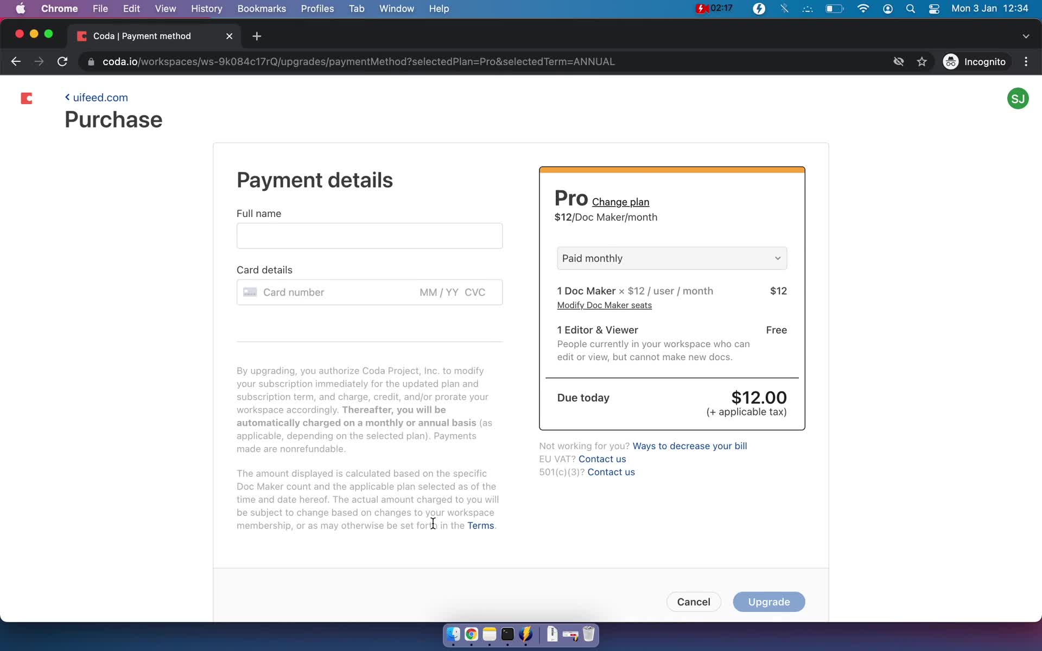
Task: Click the Incognito profile icon
Action: click(950, 61)
